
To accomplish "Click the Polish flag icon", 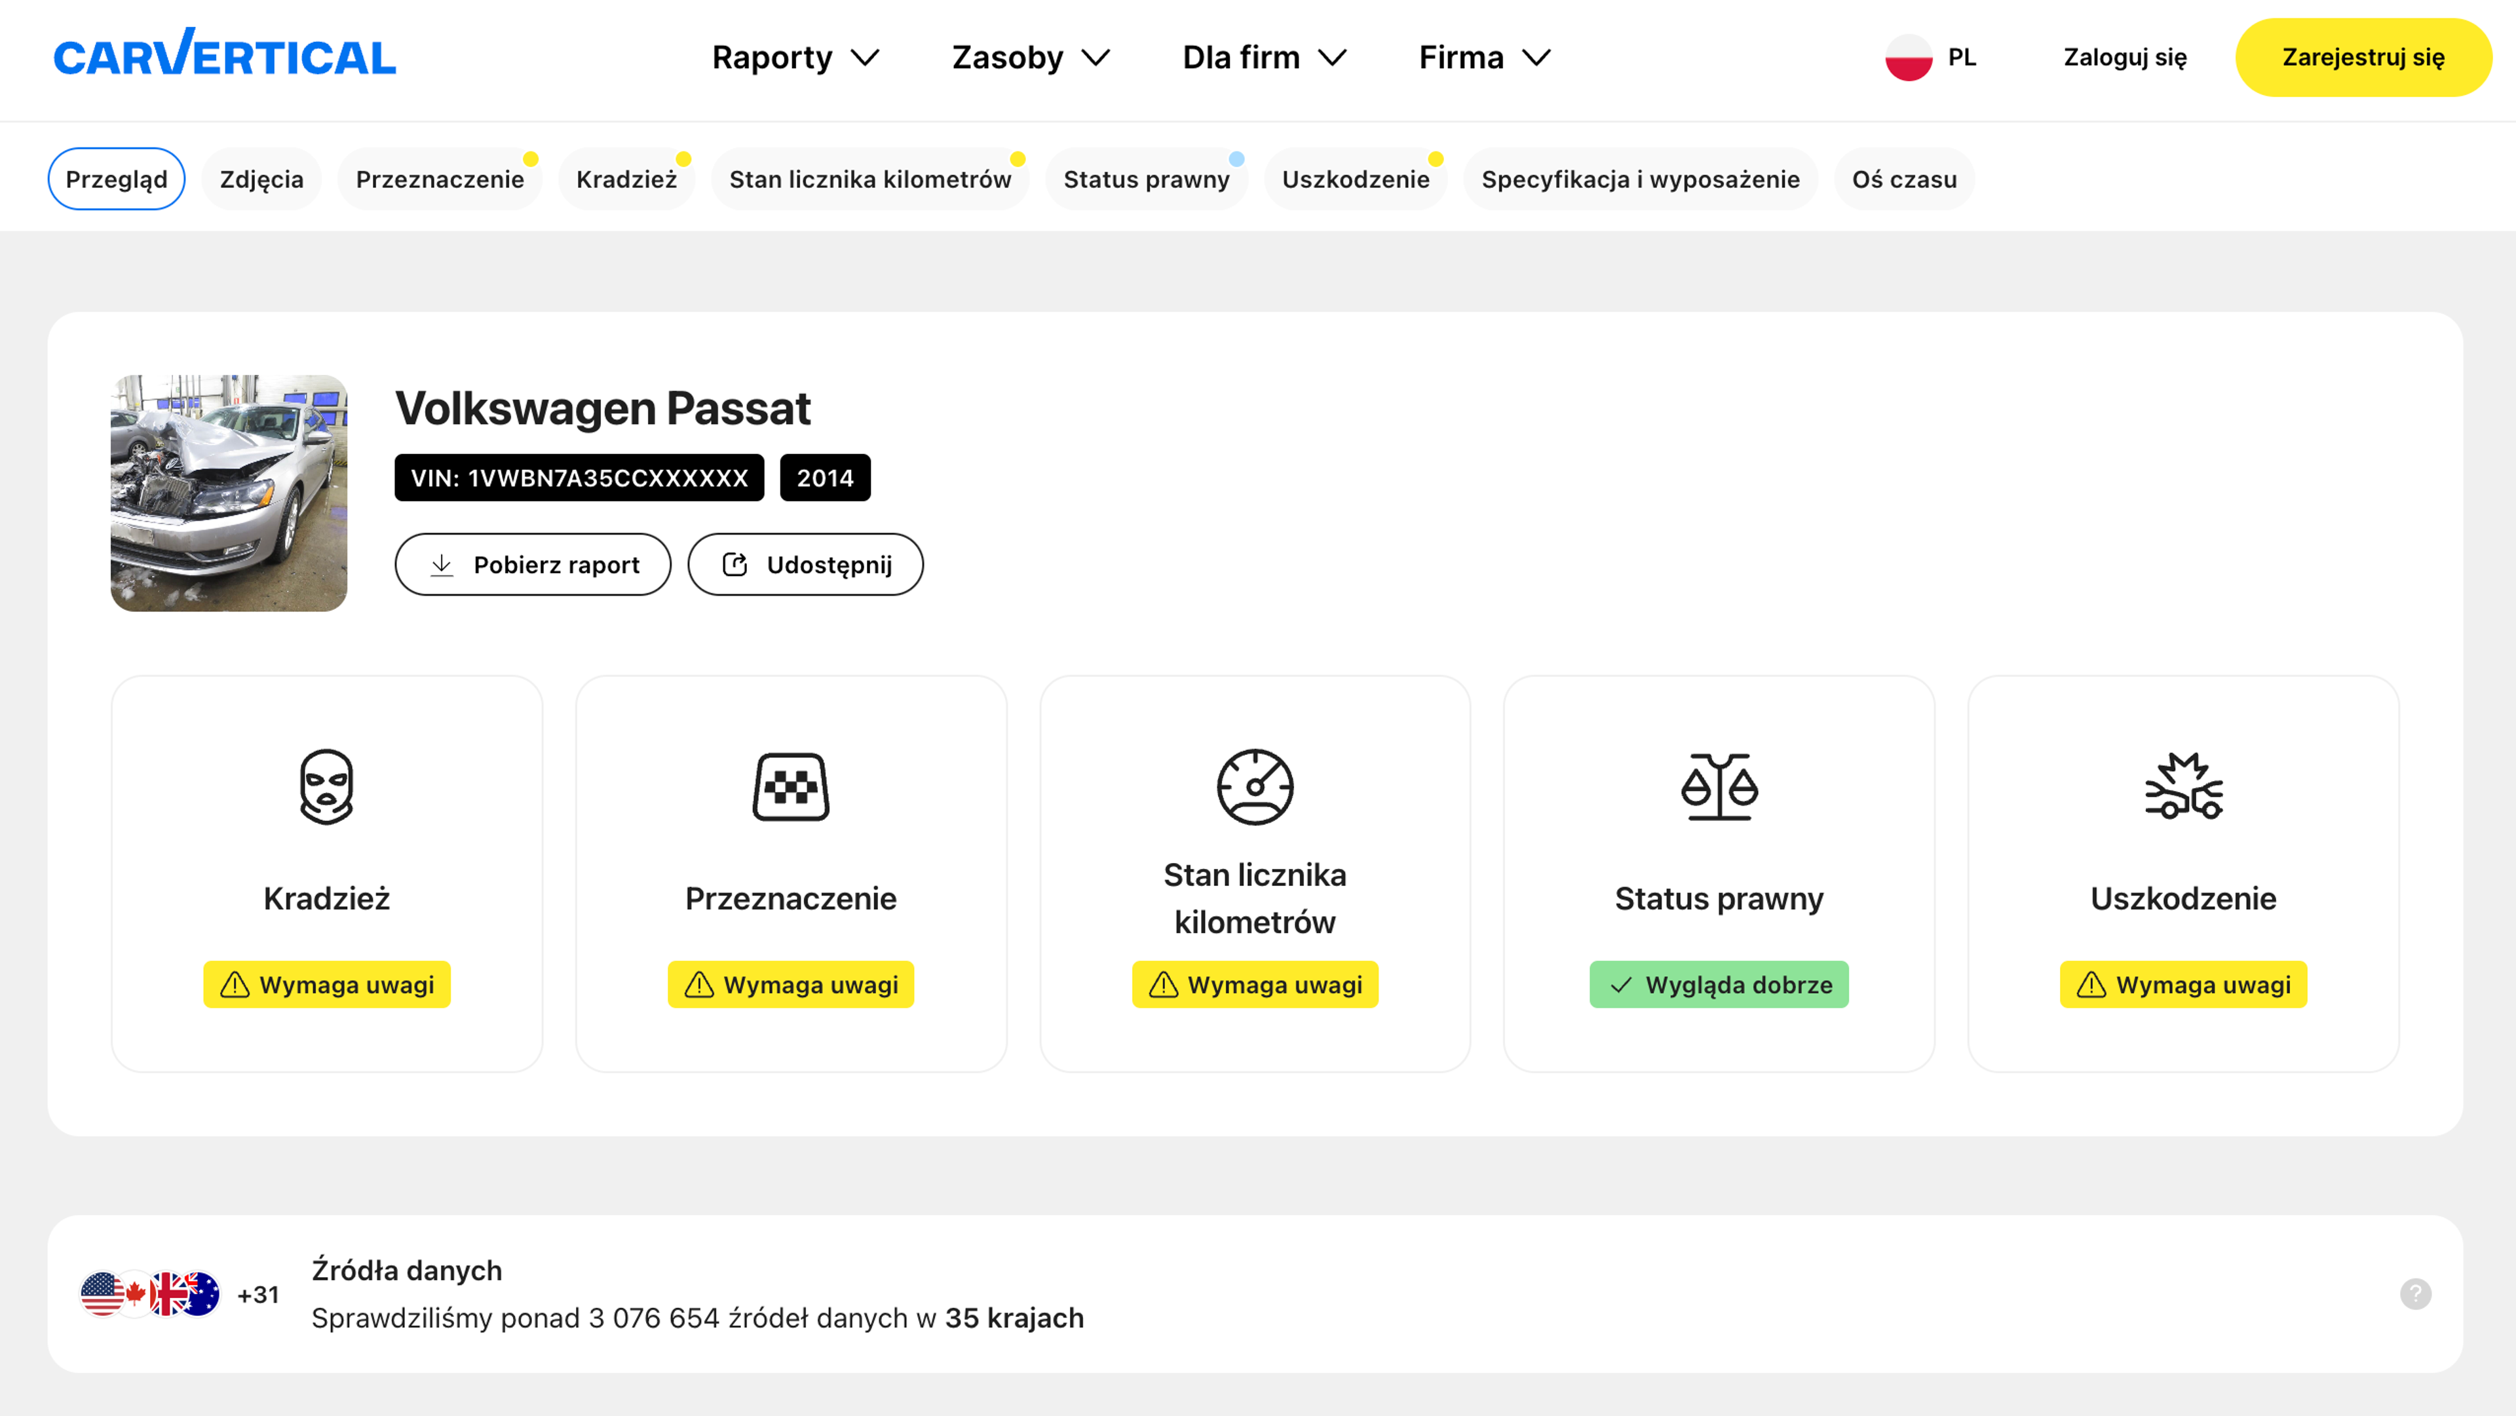I will tap(1909, 58).
